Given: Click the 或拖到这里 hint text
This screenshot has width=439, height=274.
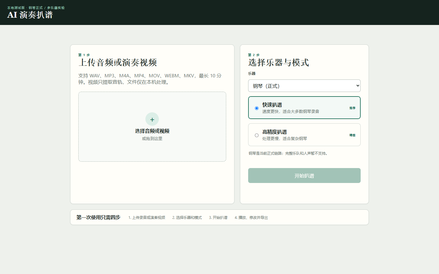Looking at the screenshot, I should [152, 139].
